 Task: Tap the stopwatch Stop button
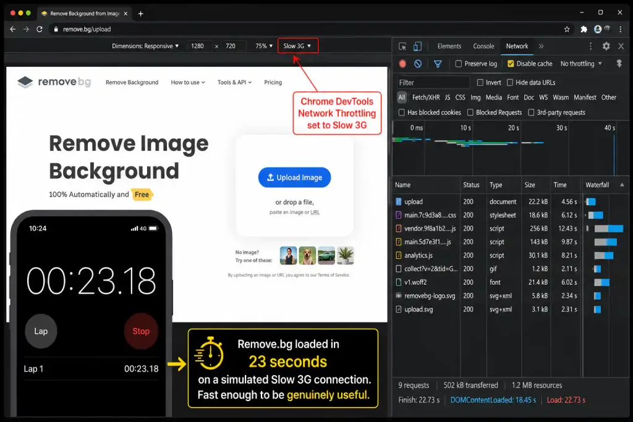[141, 331]
